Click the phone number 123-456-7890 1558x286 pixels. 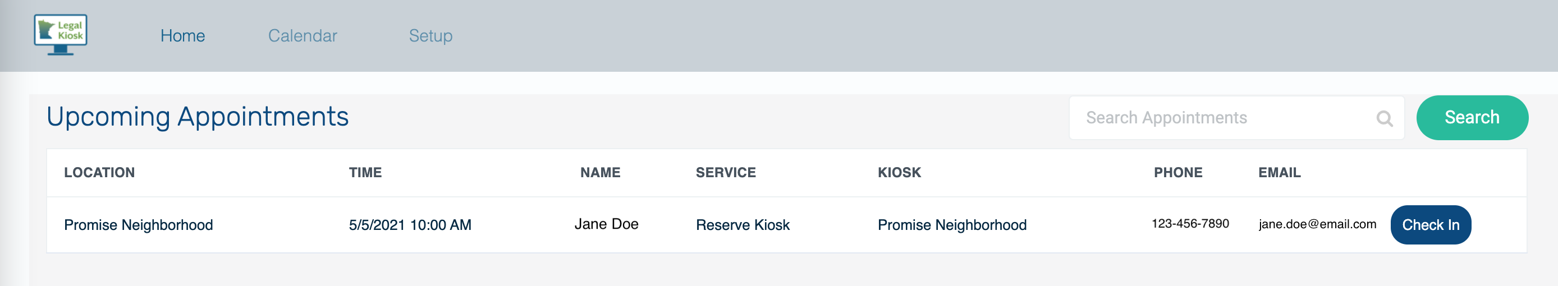(x=1190, y=224)
